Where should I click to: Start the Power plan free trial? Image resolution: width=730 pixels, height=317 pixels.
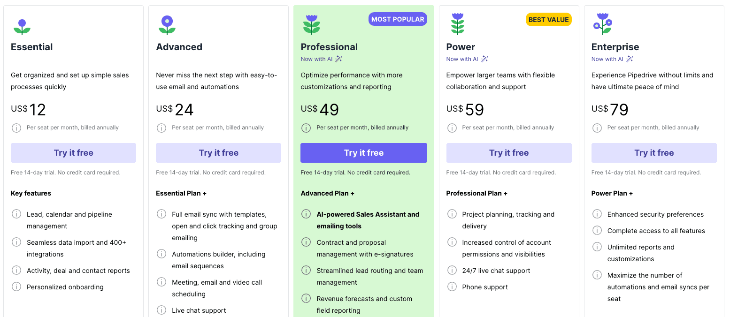tap(509, 153)
